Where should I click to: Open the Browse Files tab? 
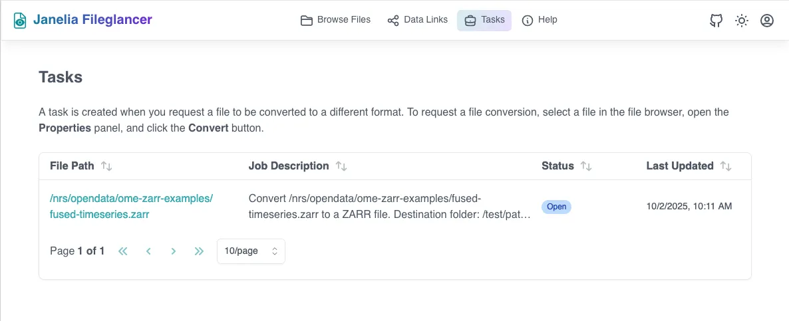(x=335, y=20)
